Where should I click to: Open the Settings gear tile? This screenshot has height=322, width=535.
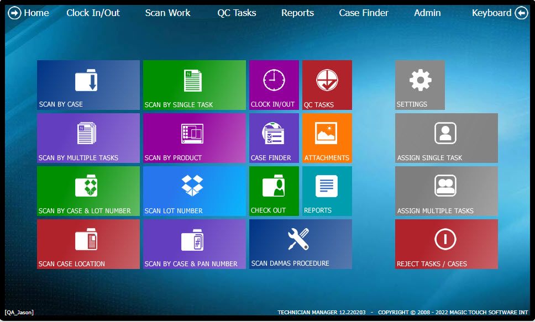click(419, 85)
